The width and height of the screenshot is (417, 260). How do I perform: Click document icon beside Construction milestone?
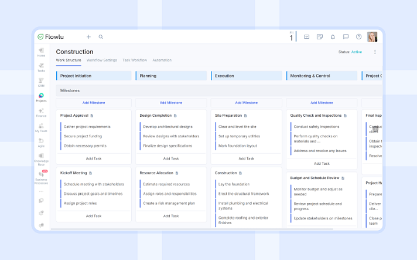pyautogui.click(x=240, y=173)
